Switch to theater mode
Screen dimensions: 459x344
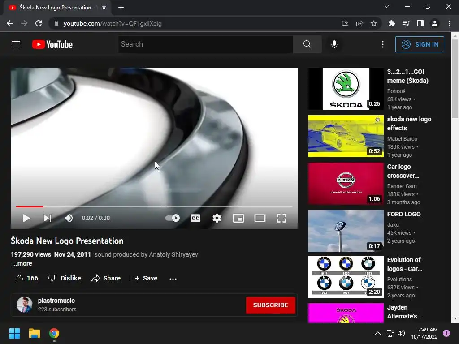click(260, 218)
